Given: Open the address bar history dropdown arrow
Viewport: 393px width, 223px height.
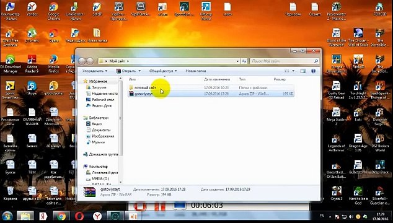Looking at the screenshot, I should (237, 61).
